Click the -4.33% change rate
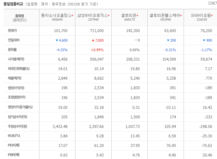 pos(62,50)
